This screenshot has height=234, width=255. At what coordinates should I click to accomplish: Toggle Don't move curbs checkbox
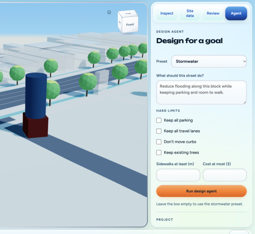pos(159,142)
